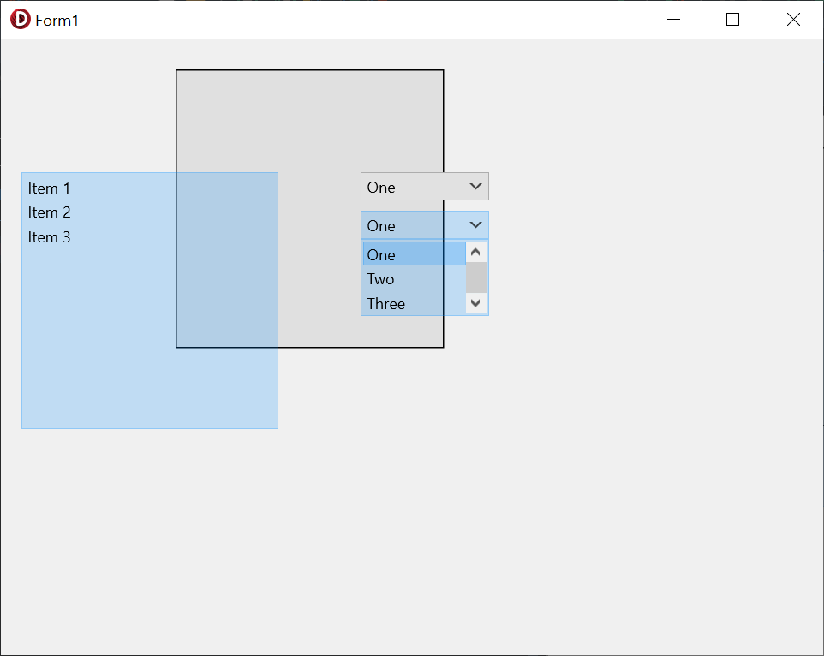Screen dimensions: 824x656
Task: Choose highlighted One in the open dropdown list
Action: pyautogui.click(x=414, y=253)
